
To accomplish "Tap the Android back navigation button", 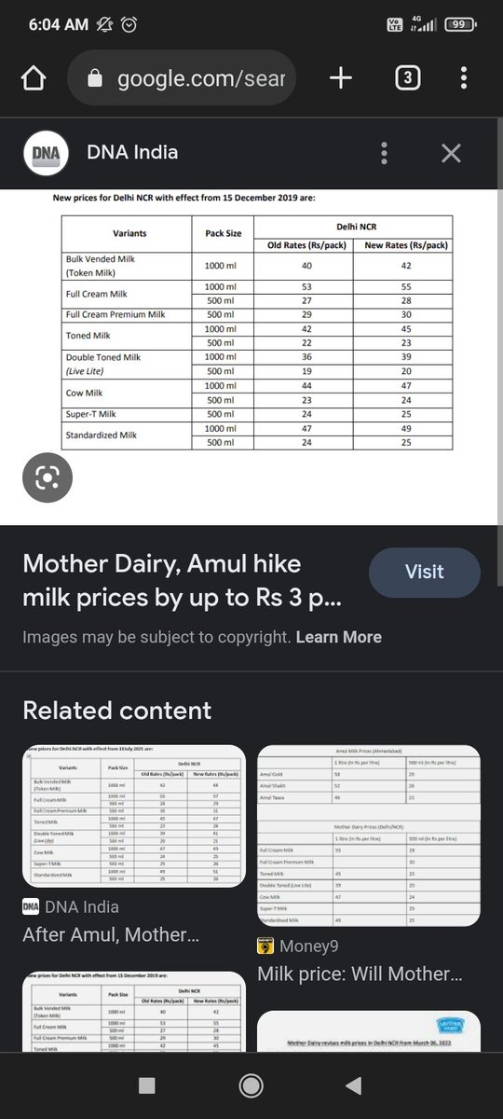I will point(353,1084).
